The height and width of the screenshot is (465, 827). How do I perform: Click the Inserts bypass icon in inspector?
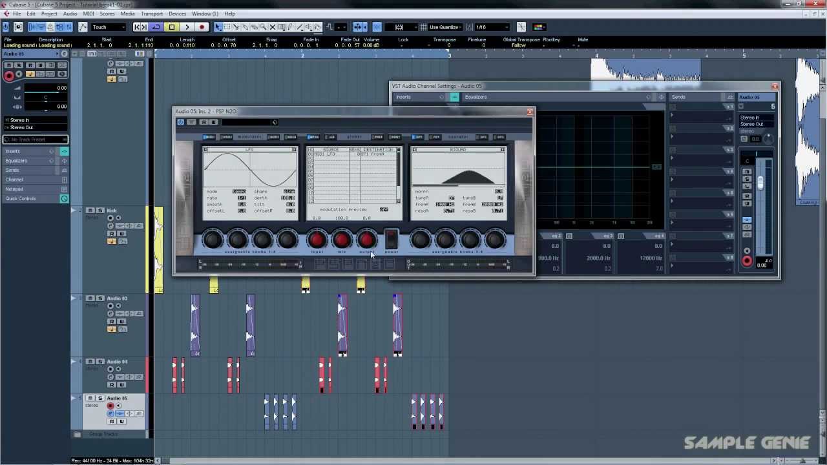64,151
